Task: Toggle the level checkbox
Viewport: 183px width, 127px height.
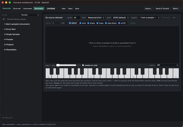Action: point(80,23)
